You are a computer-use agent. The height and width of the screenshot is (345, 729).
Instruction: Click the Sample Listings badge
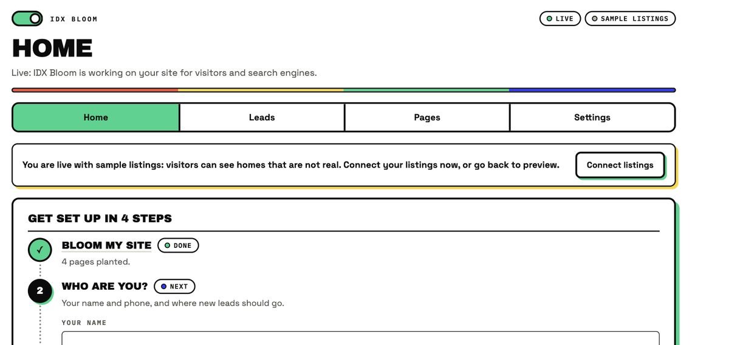pyautogui.click(x=630, y=19)
